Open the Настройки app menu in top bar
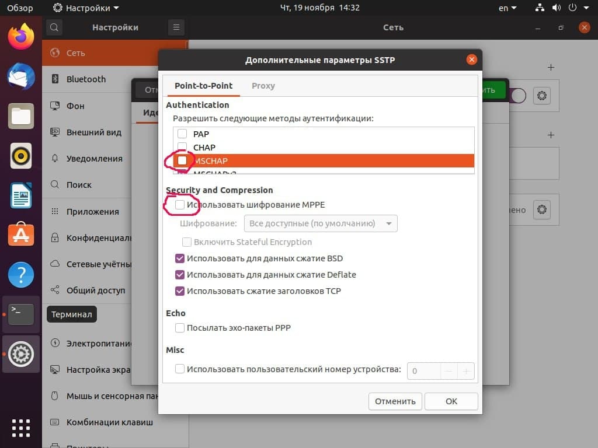Screen dimensions: 598x448 [x=86, y=8]
